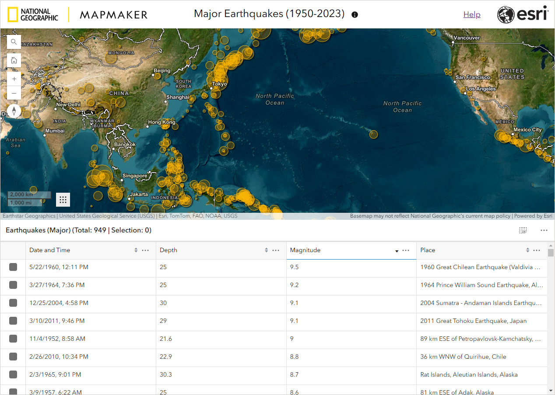Click the home extent icon
The height and width of the screenshot is (395, 555).
(14, 60)
